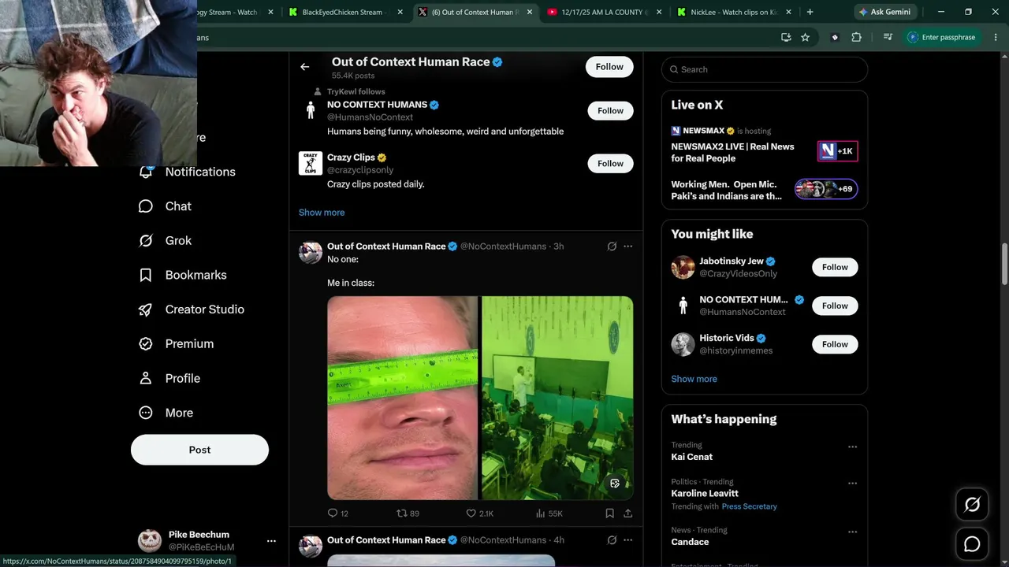This screenshot has width=1009, height=567.
Task: Open the green ruler face image
Action: click(403, 398)
